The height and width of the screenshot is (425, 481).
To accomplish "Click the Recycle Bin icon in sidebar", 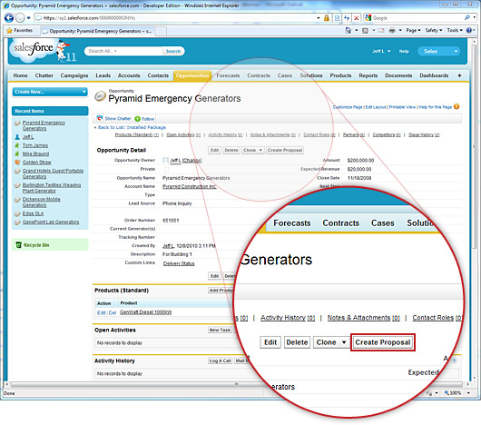I will tap(18, 245).
